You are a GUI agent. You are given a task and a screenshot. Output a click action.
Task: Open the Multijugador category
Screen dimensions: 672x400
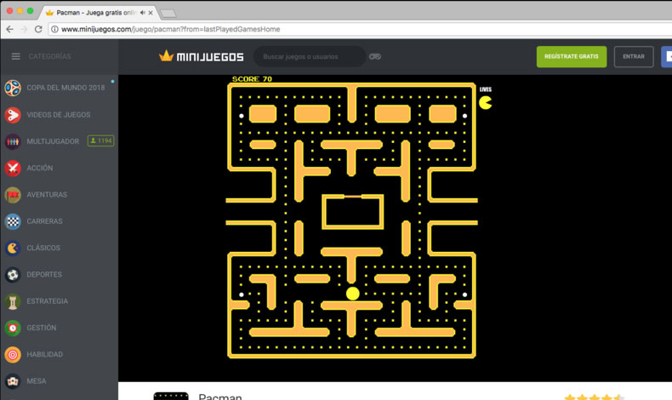53,141
